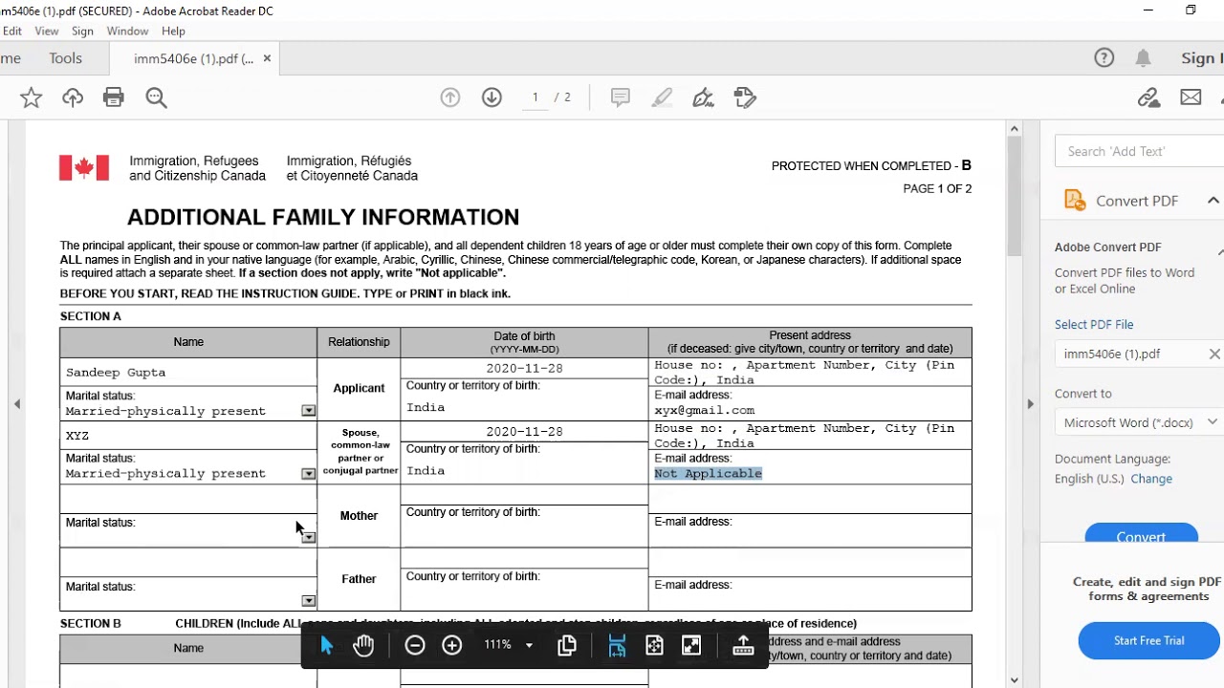The height and width of the screenshot is (688, 1224).
Task: Zoom in with the plus button
Action: (x=452, y=645)
